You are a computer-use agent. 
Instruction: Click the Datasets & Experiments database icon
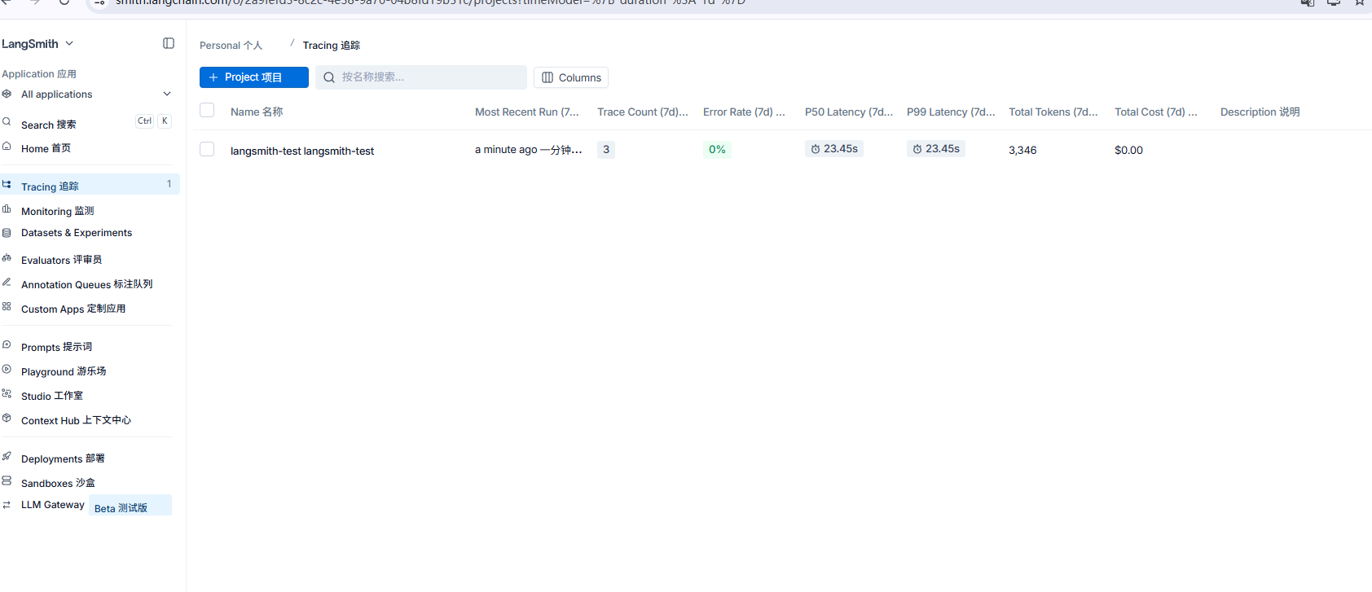point(7,233)
